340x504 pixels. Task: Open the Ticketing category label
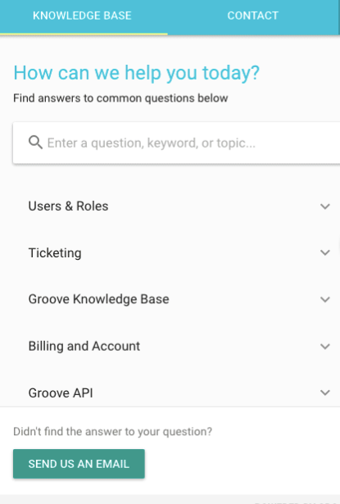[x=55, y=253]
